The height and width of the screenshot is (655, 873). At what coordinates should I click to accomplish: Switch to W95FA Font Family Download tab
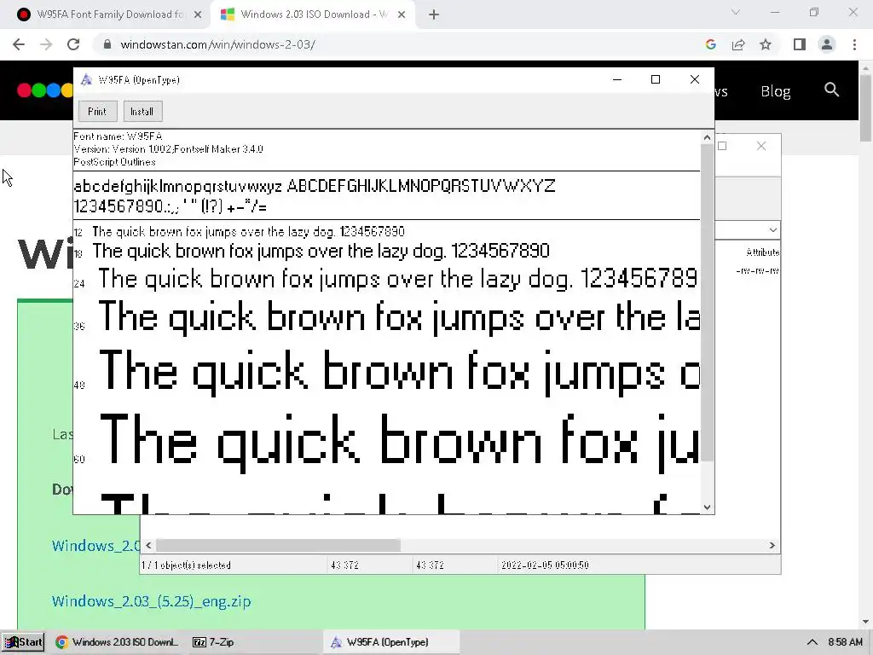[110, 14]
